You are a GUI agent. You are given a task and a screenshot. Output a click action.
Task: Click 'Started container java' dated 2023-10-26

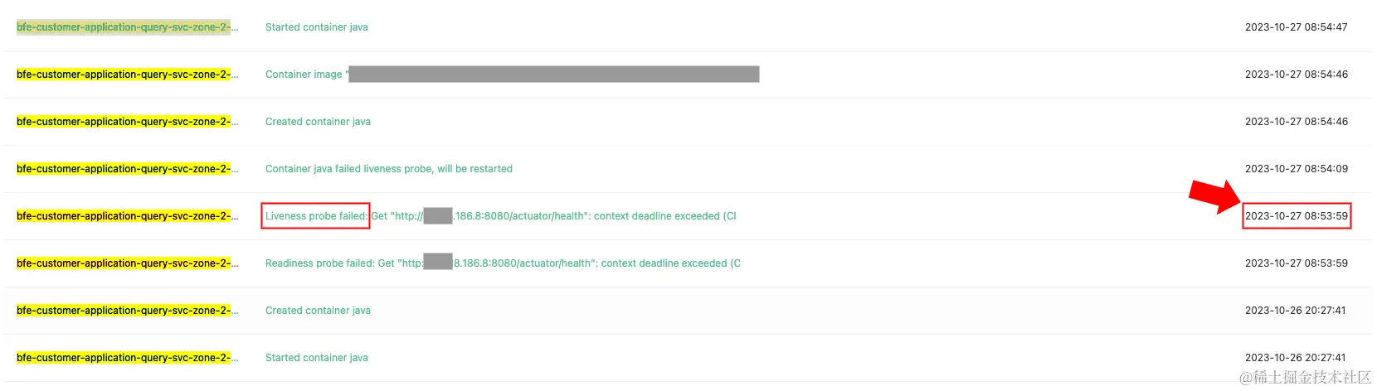(x=316, y=358)
